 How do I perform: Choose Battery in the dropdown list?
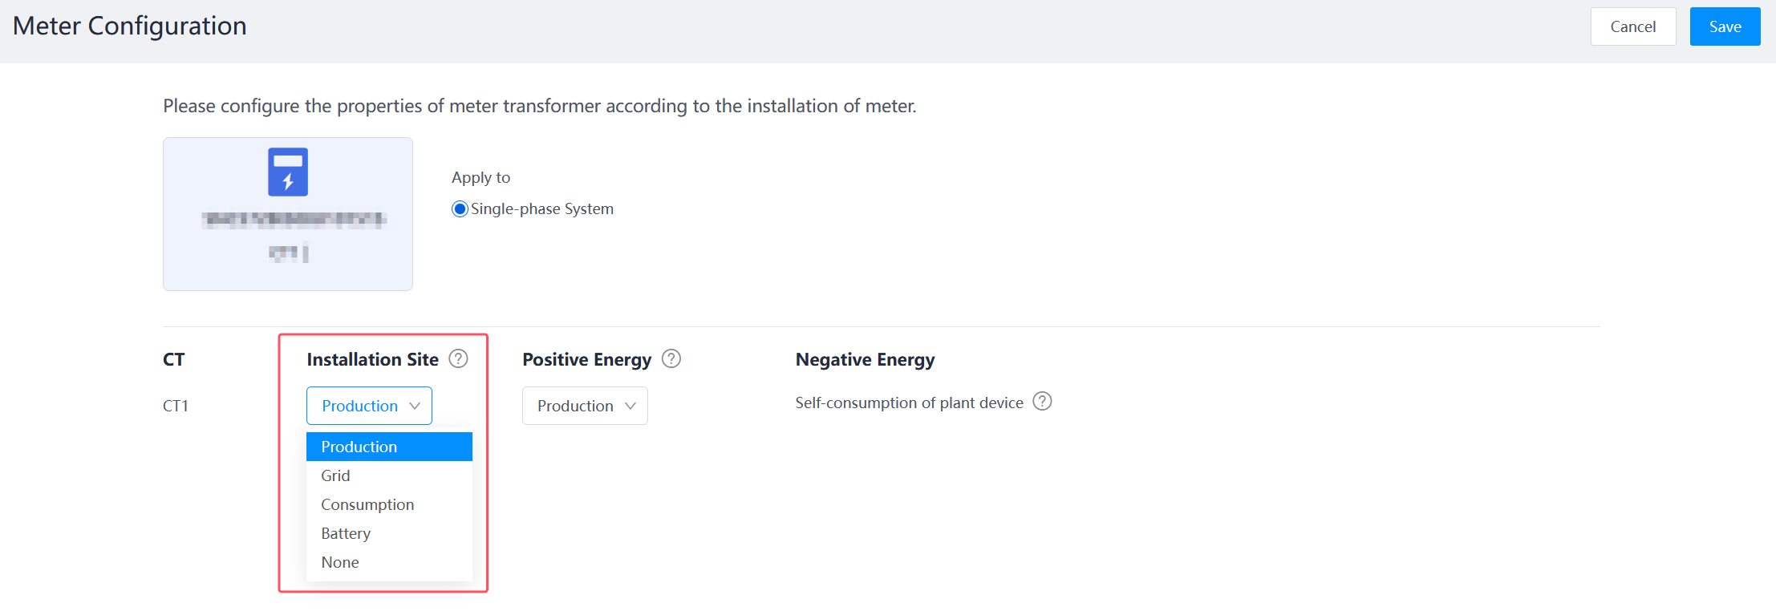pos(346,533)
